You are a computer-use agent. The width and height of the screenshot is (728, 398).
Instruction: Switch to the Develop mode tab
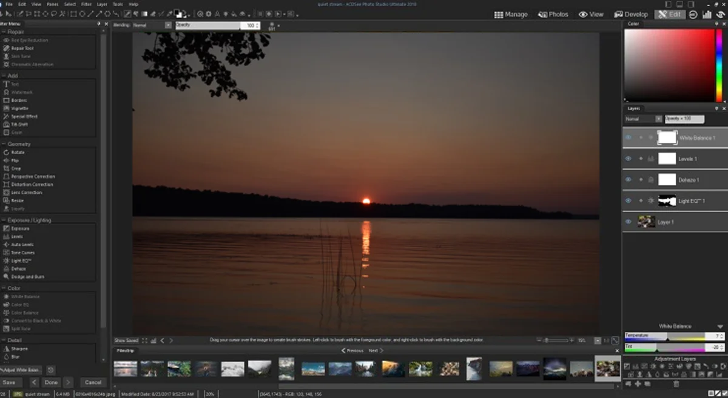(x=631, y=14)
